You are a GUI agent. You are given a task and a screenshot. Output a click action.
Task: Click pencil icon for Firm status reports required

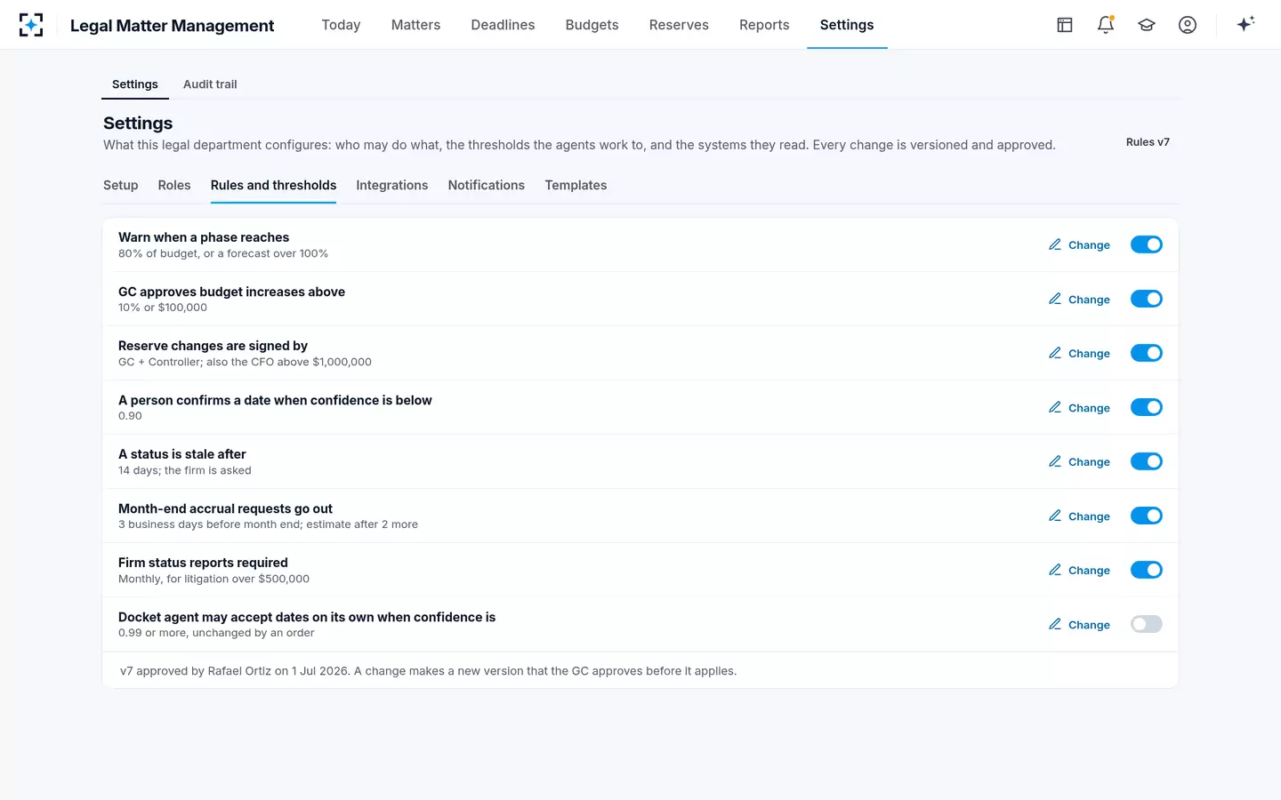click(1055, 570)
